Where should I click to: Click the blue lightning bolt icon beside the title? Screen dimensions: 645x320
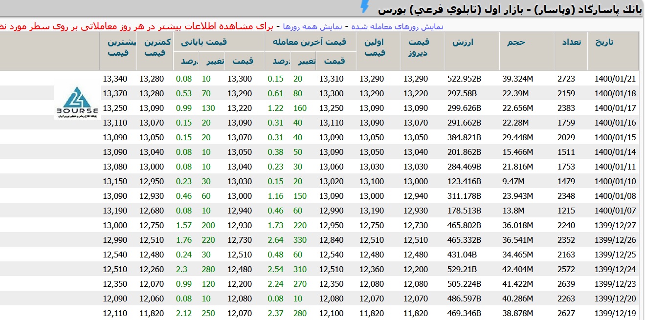[x=365, y=7]
